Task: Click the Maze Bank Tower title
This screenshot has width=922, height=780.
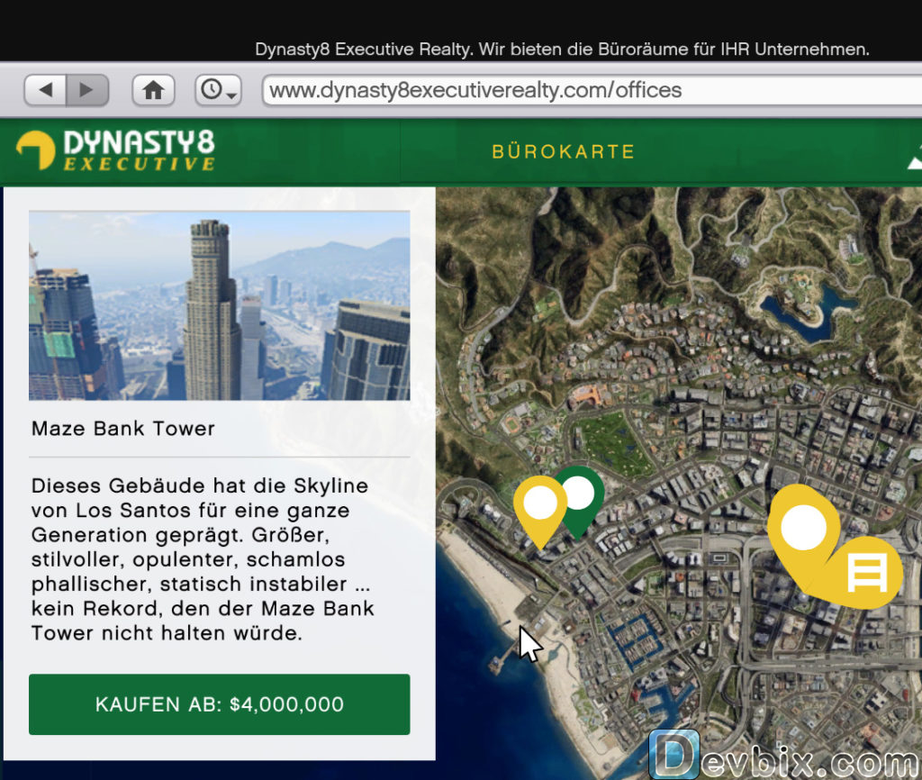Action: click(123, 428)
